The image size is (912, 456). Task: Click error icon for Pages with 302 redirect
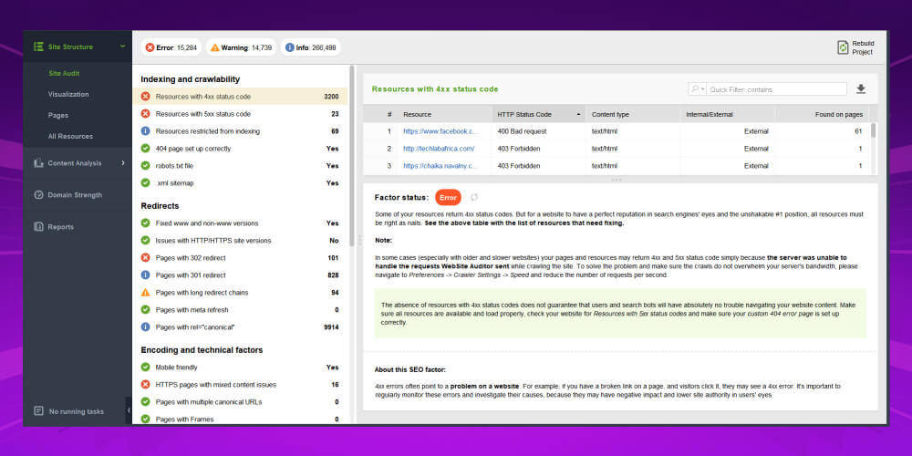tap(145, 258)
